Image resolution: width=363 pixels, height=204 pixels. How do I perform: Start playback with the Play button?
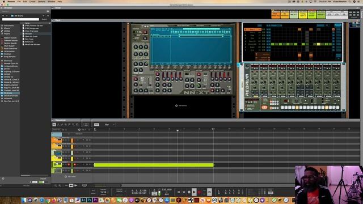click(194, 192)
